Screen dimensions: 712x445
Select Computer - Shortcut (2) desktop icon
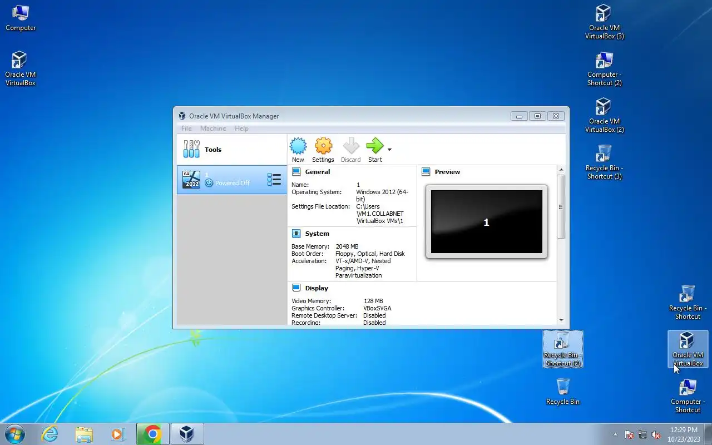tap(604, 68)
